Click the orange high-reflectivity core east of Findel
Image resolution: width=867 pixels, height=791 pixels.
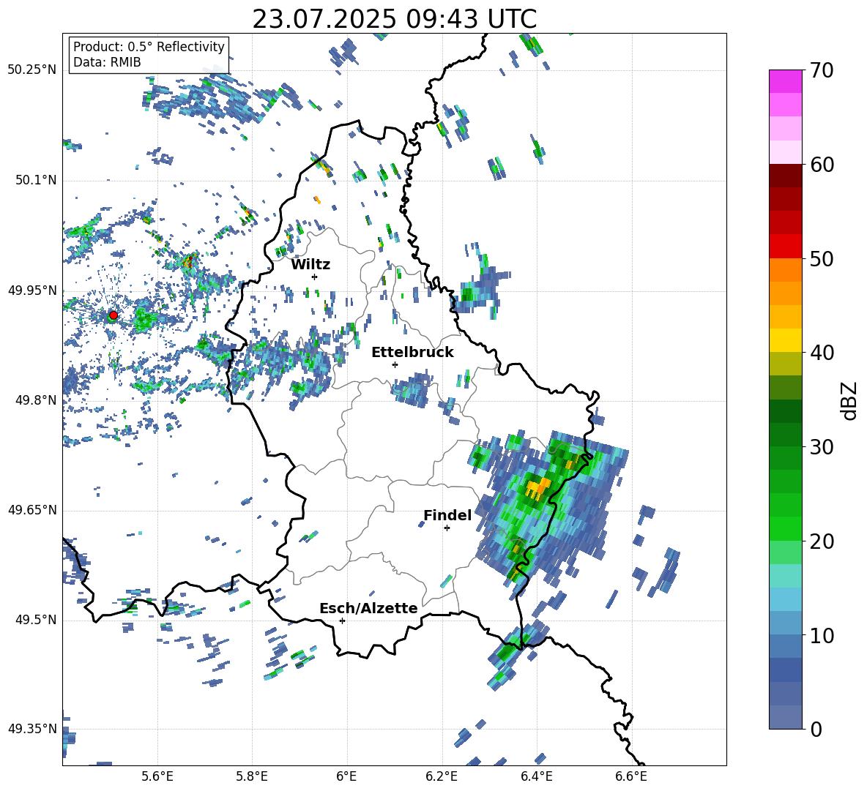[537, 488]
